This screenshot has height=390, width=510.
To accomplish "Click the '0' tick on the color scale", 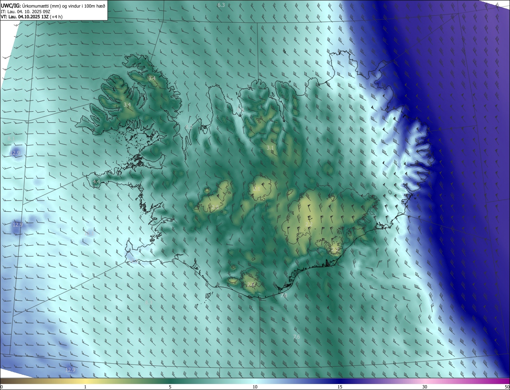I will tap(2, 387).
